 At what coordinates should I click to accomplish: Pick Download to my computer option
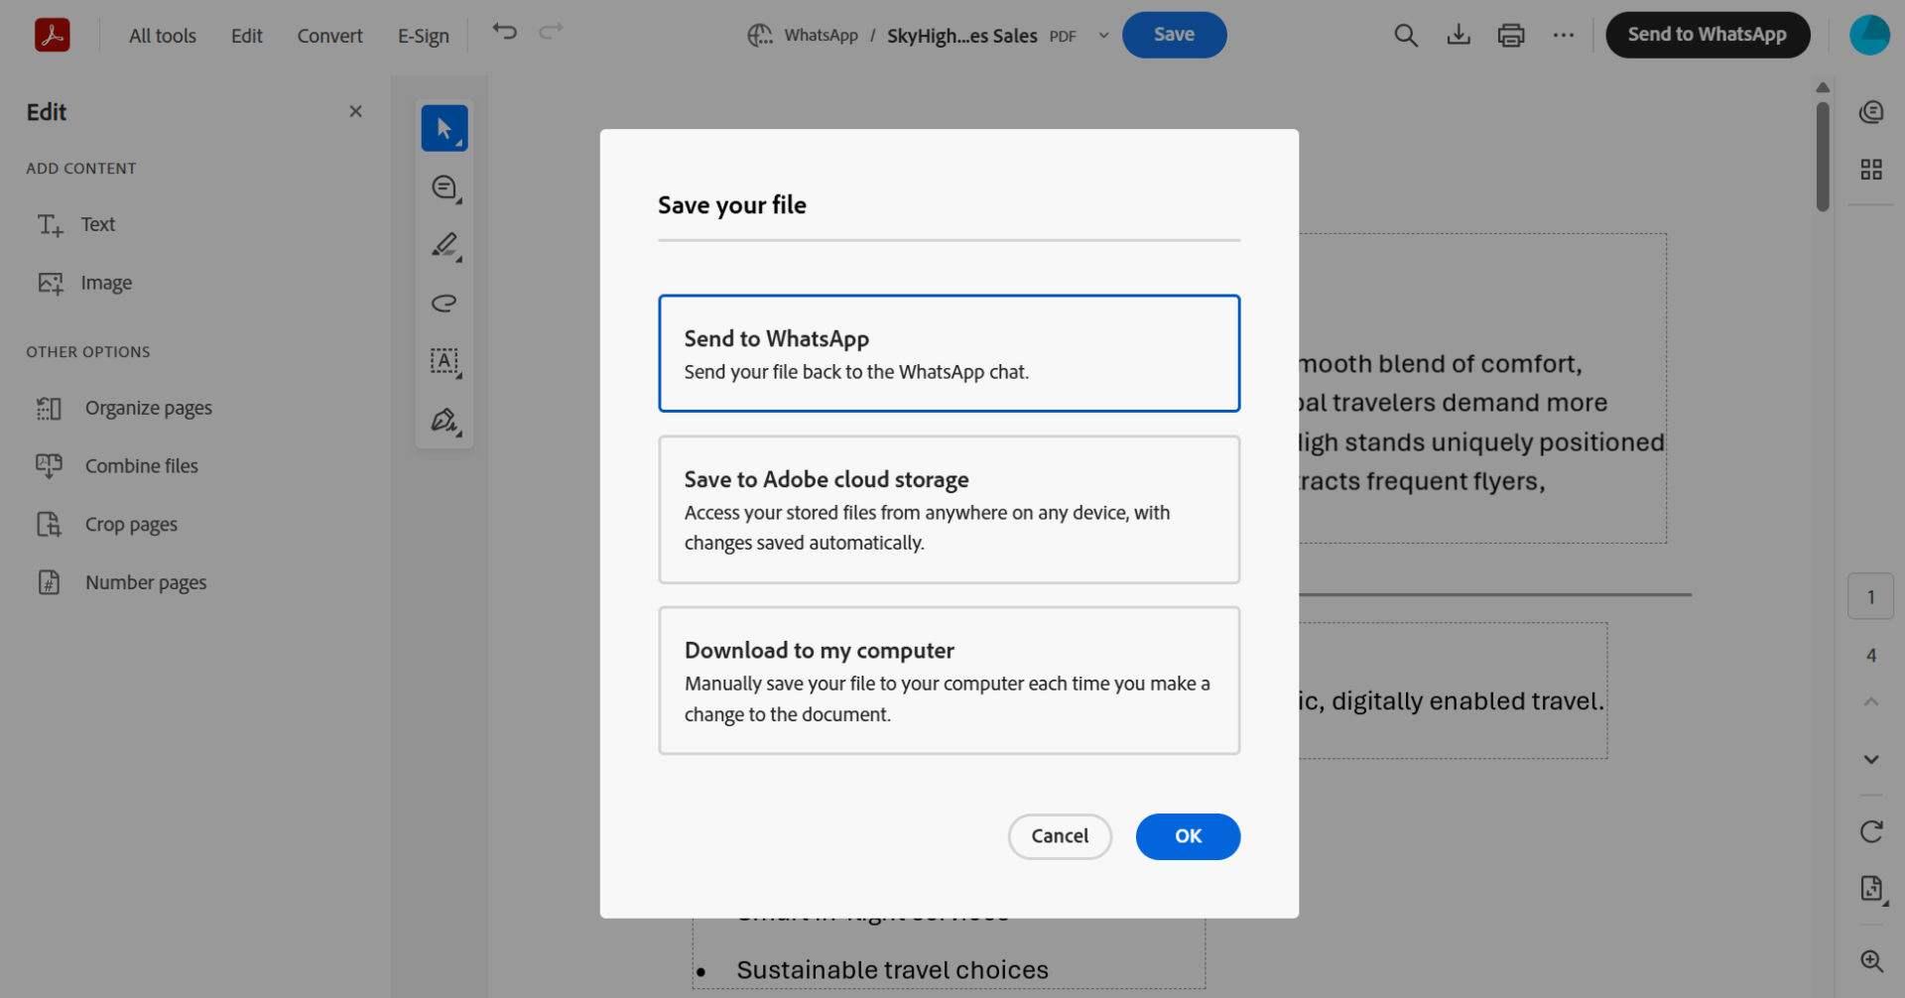tap(949, 681)
